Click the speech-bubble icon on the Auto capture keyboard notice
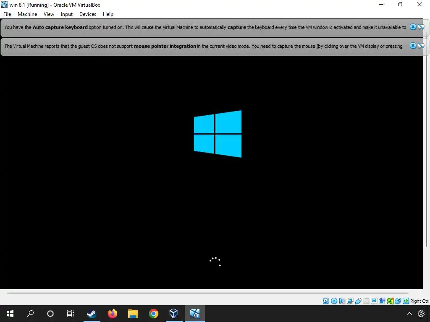This screenshot has width=430, height=322. point(421,27)
